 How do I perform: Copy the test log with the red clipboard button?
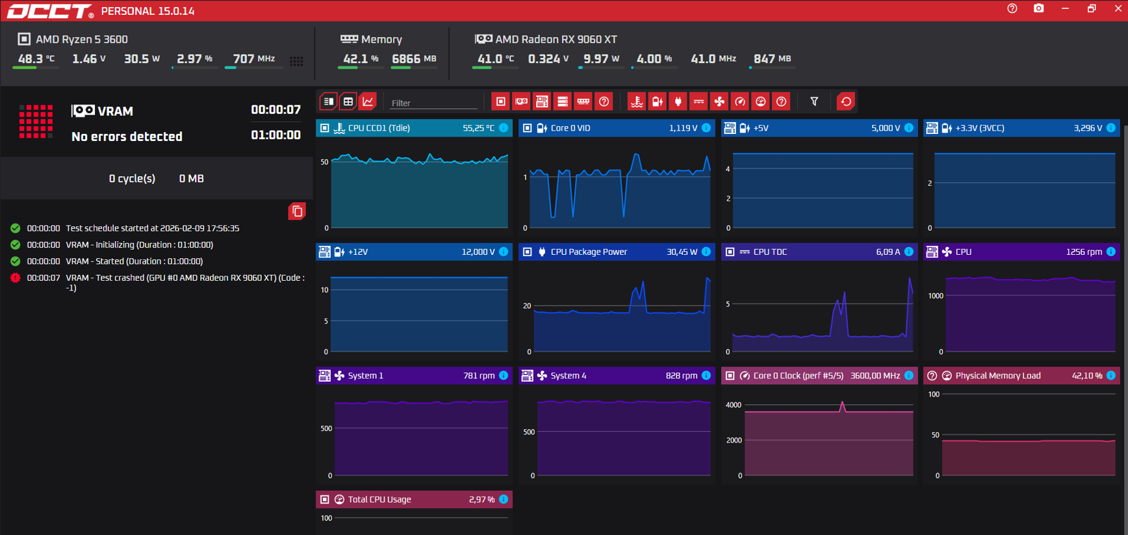297,211
